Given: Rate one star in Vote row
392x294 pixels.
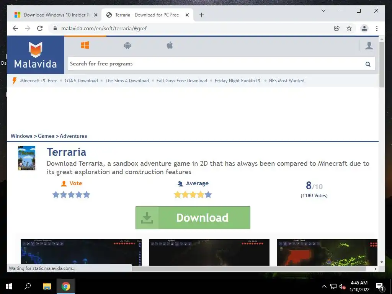Looking at the screenshot, I should coord(56,194).
